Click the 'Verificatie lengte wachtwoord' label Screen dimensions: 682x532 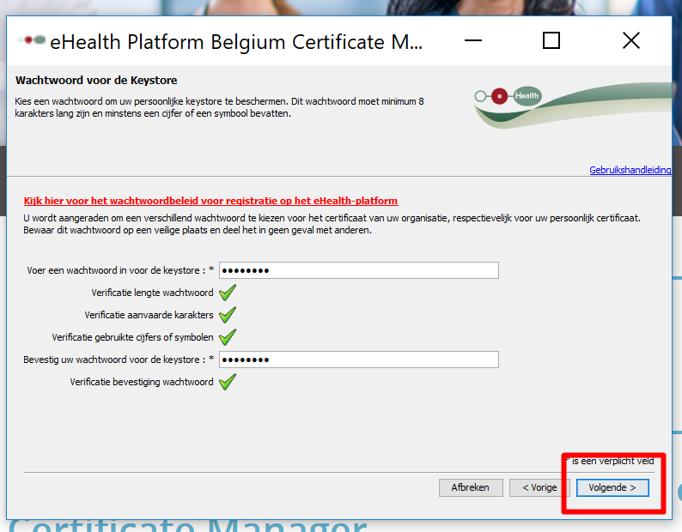[x=152, y=293]
